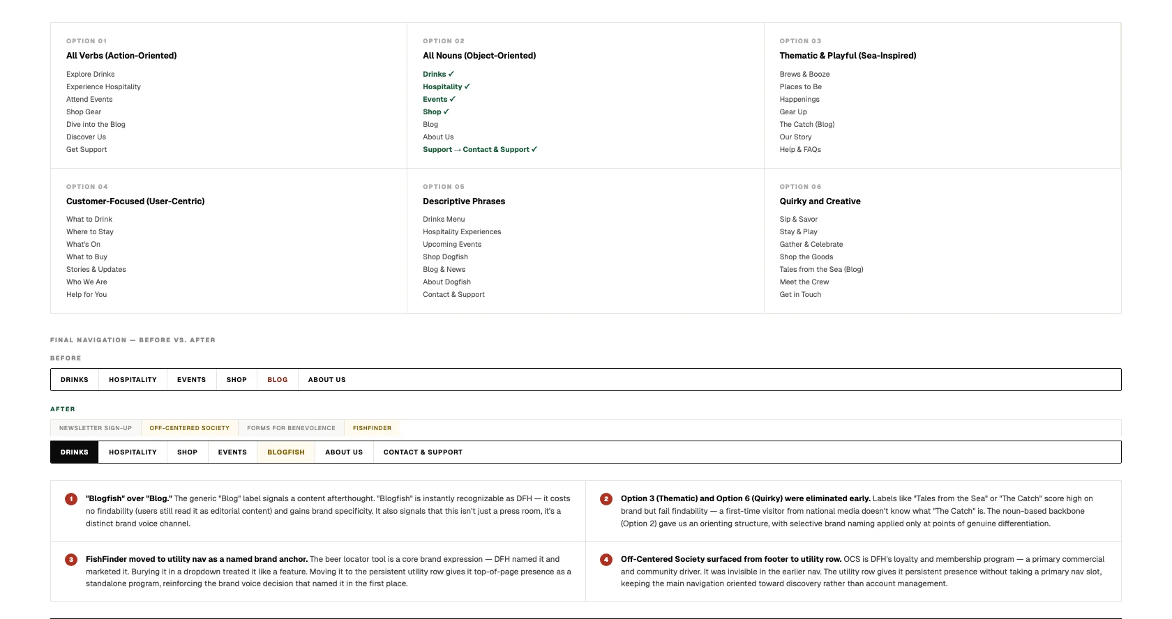Click FORMS FOR BENEVOLENCE utility link
The height and width of the screenshot is (619, 1172).
coord(291,428)
